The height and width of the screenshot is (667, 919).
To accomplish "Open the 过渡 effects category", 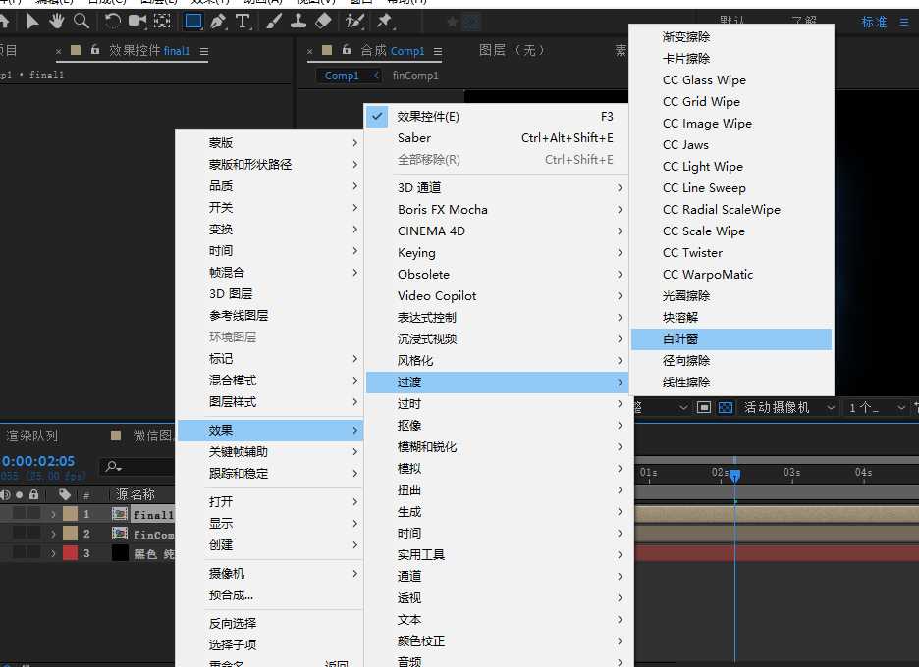I will [497, 383].
